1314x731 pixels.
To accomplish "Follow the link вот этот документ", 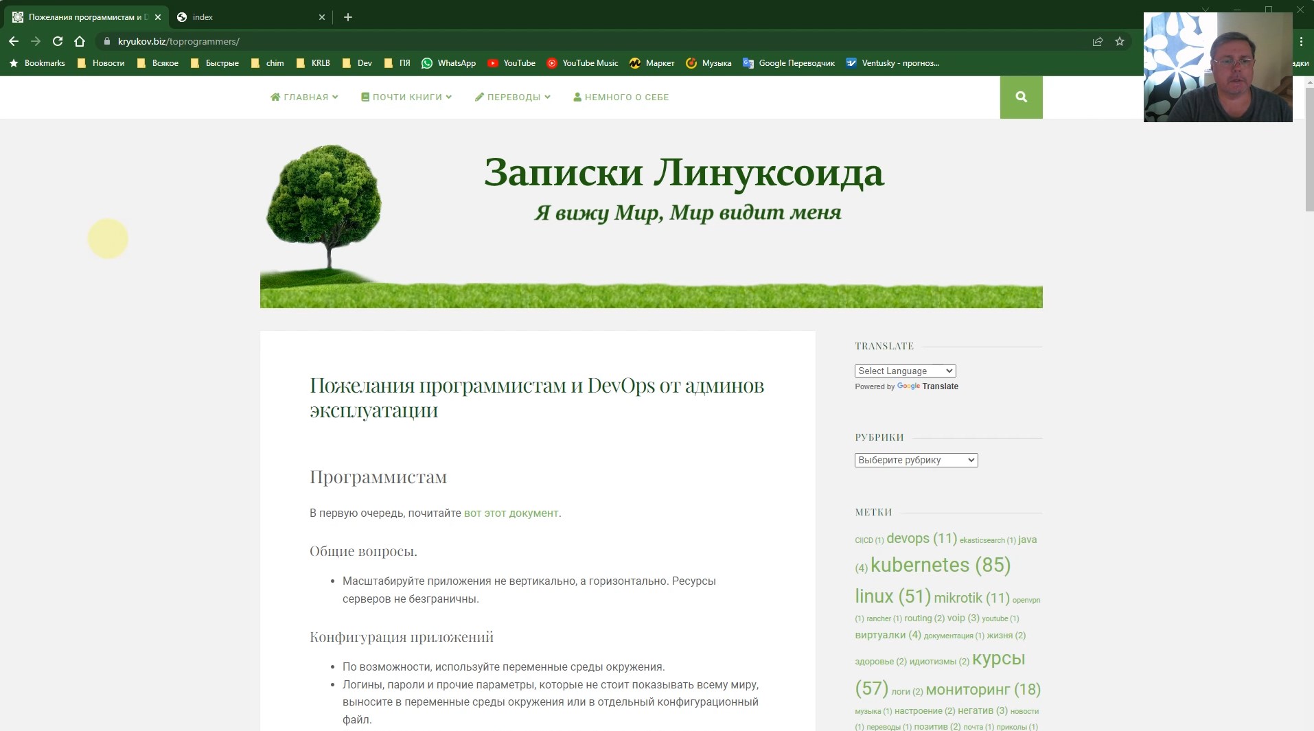I will 511,513.
